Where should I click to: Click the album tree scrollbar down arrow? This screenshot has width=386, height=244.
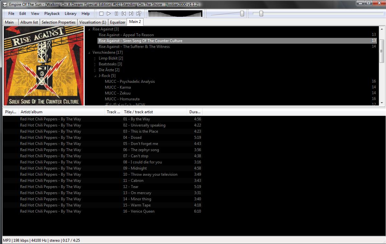click(x=382, y=103)
